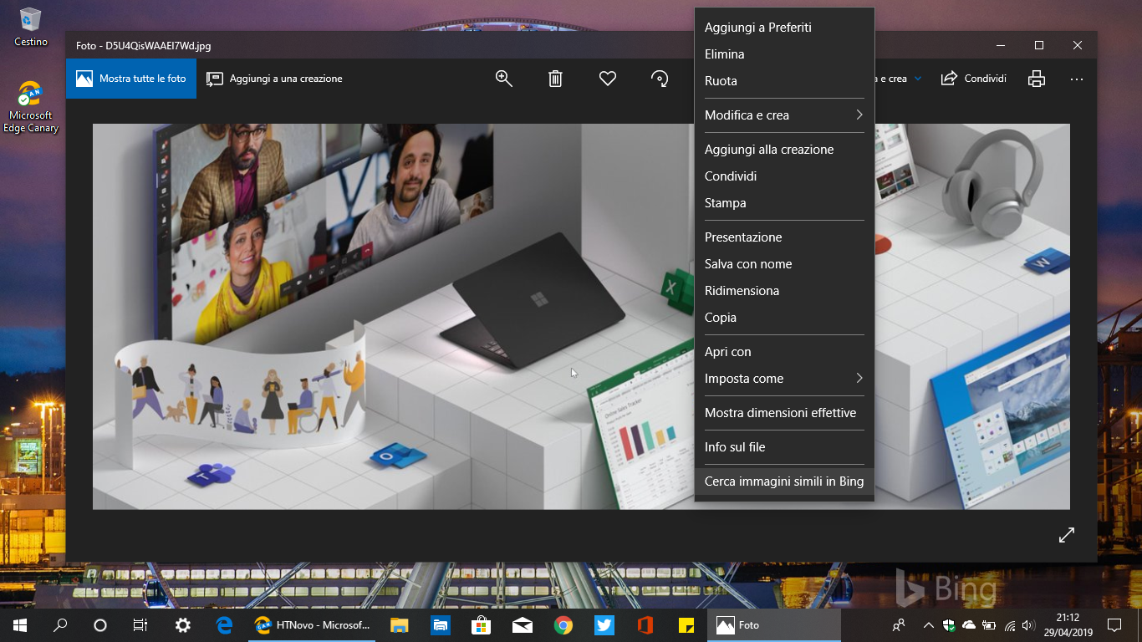Click the trash delete icon in toolbar
The height and width of the screenshot is (642, 1142).
coord(555,79)
